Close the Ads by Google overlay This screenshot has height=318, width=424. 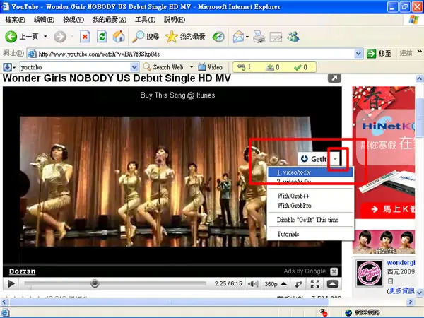[x=334, y=271]
